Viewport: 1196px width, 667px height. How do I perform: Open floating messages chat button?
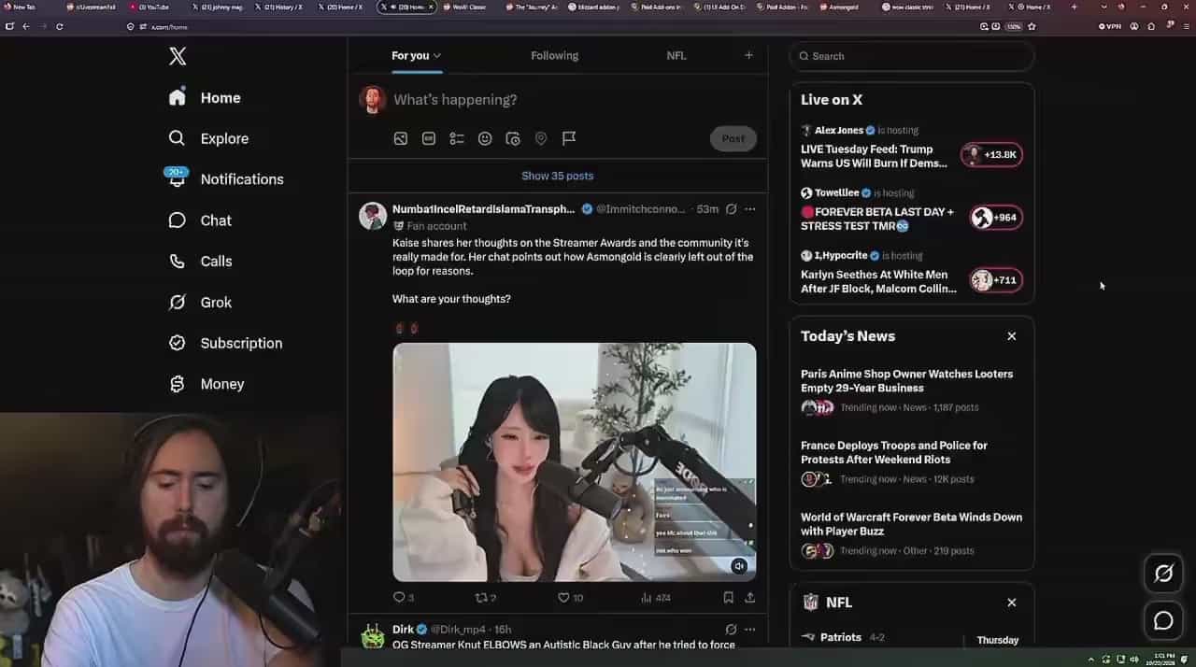point(1163,620)
